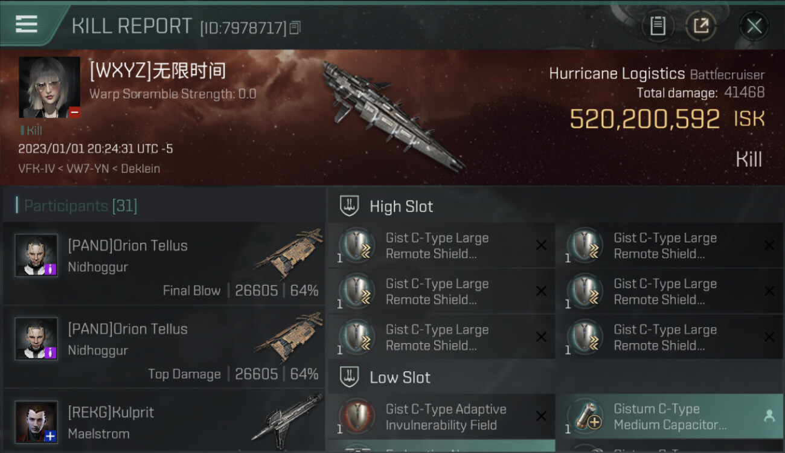Select Nidhoggur ship icon in Top Damage row
The height and width of the screenshot is (453, 785).
(x=287, y=336)
